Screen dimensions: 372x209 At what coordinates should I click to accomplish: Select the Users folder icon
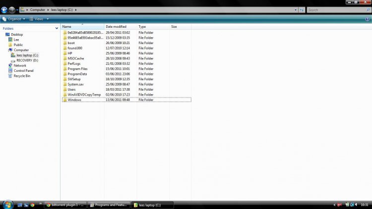65,89
